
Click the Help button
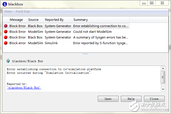(131, 99)
